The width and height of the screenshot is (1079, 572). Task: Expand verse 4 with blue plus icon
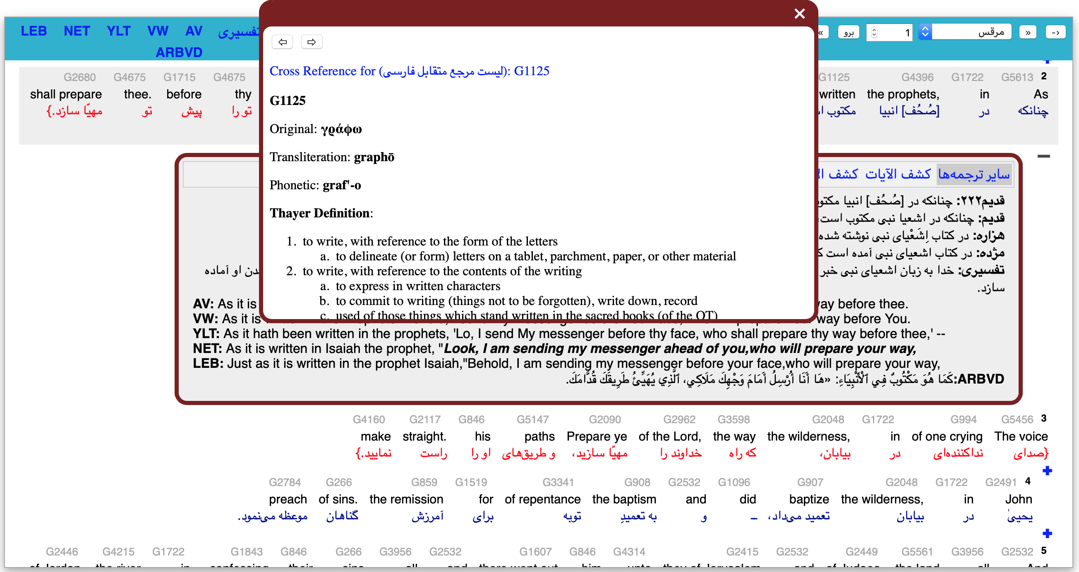coord(1047,534)
